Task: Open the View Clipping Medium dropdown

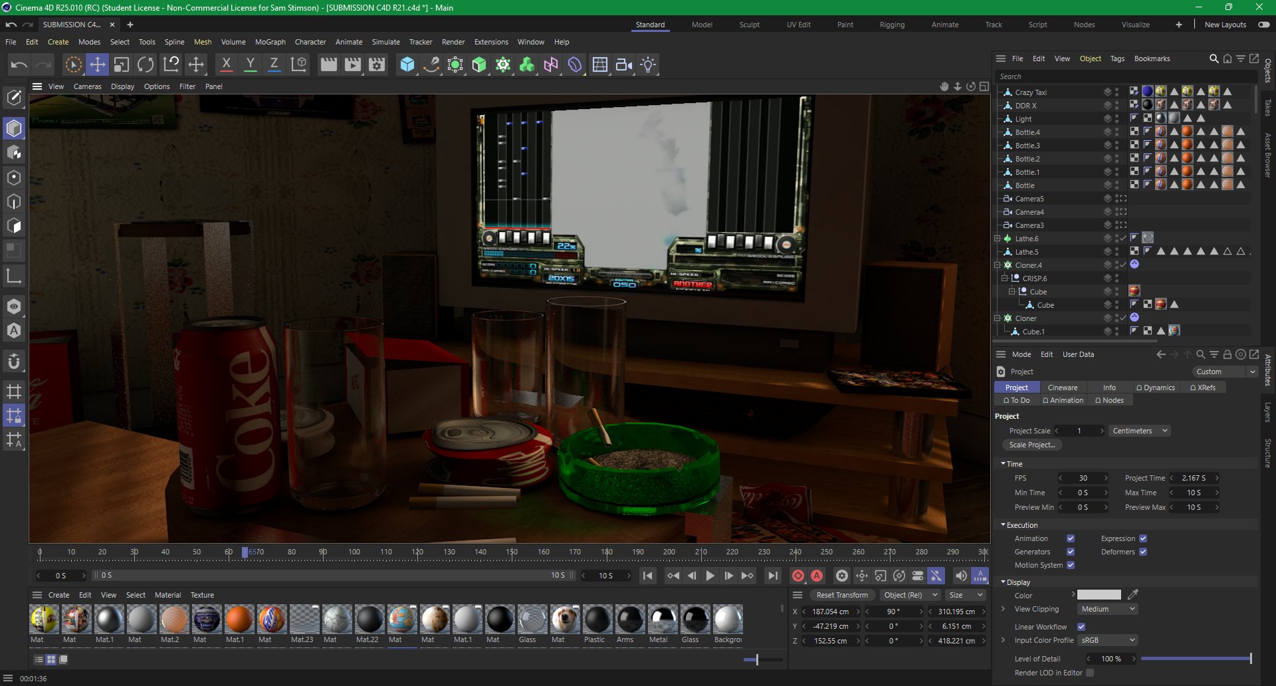Action: coord(1108,609)
